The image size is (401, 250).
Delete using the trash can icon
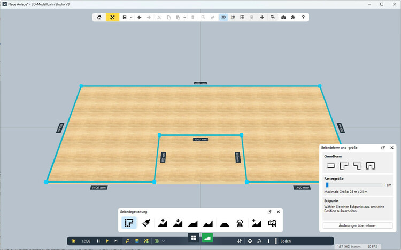tap(193, 18)
